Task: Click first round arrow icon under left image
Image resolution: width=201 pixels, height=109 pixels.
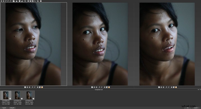Action: pyautogui.click(x=27, y=87)
